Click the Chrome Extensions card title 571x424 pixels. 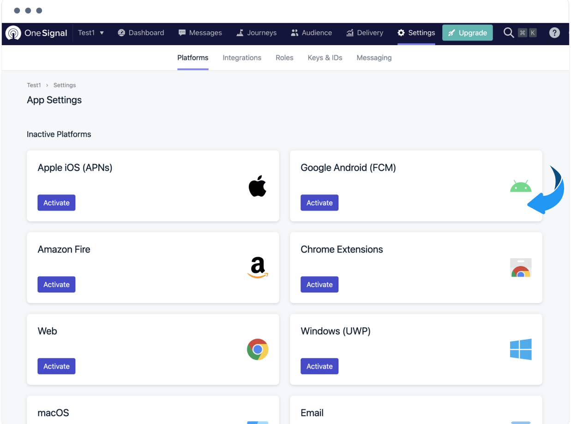click(x=342, y=249)
